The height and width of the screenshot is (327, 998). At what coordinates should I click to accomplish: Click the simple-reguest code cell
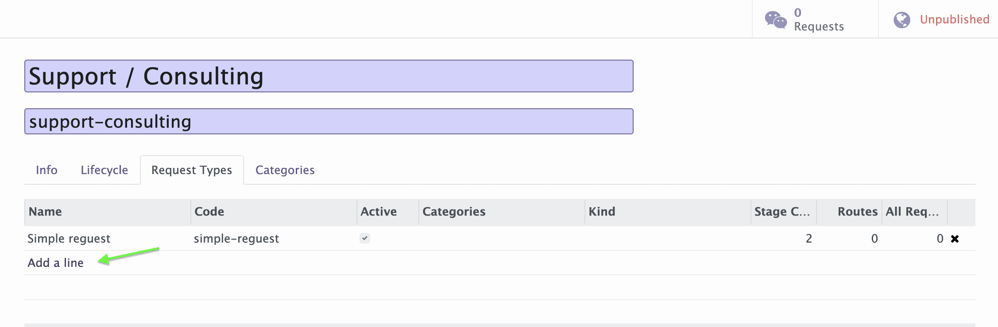point(236,239)
